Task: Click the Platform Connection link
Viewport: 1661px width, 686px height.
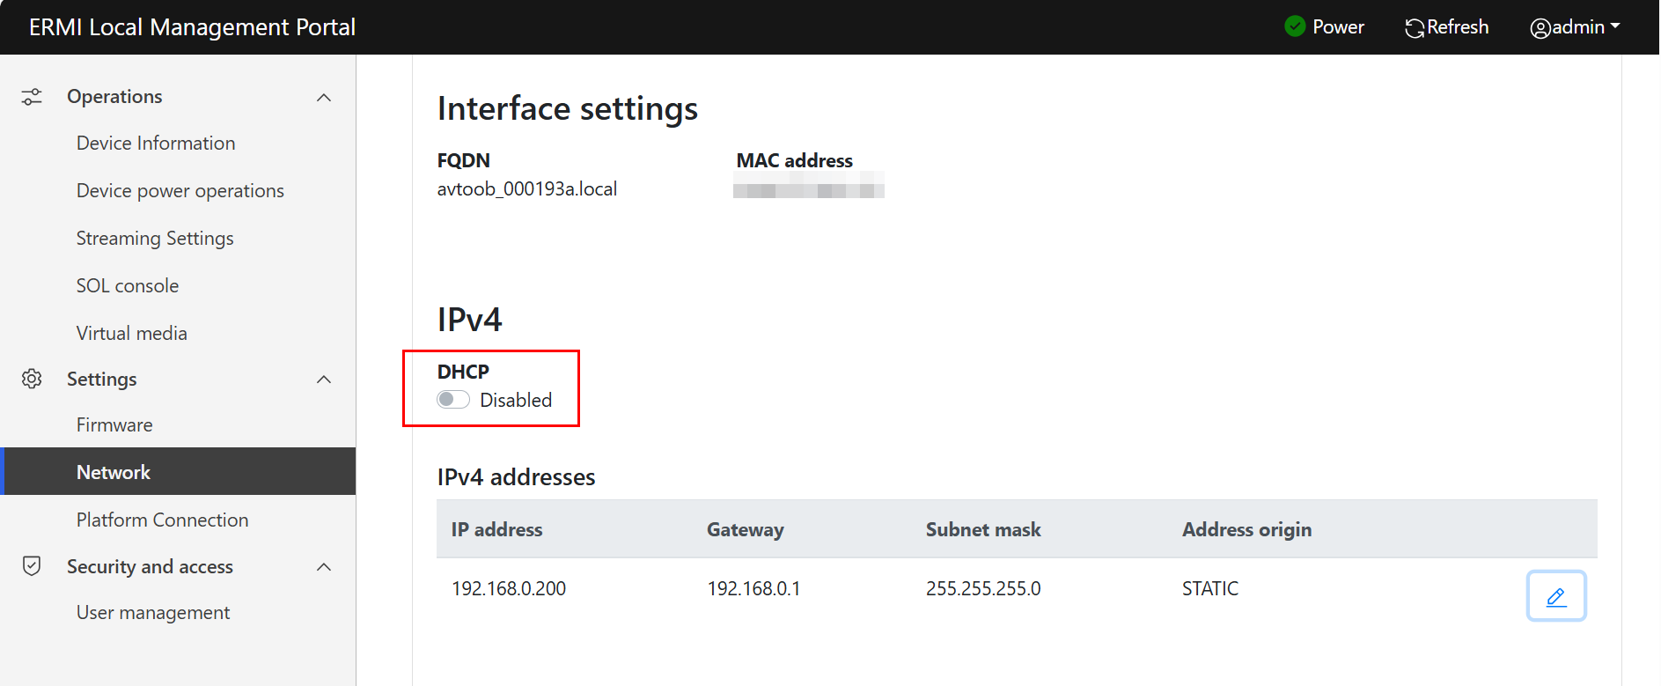Action: [162, 520]
